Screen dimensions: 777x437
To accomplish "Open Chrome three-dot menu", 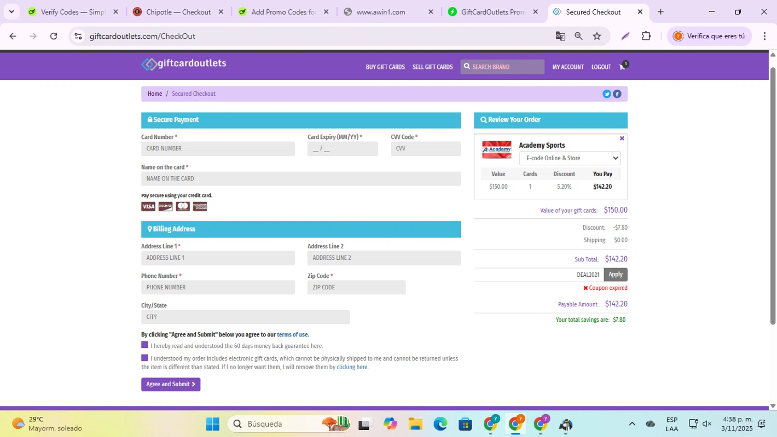I will (765, 36).
